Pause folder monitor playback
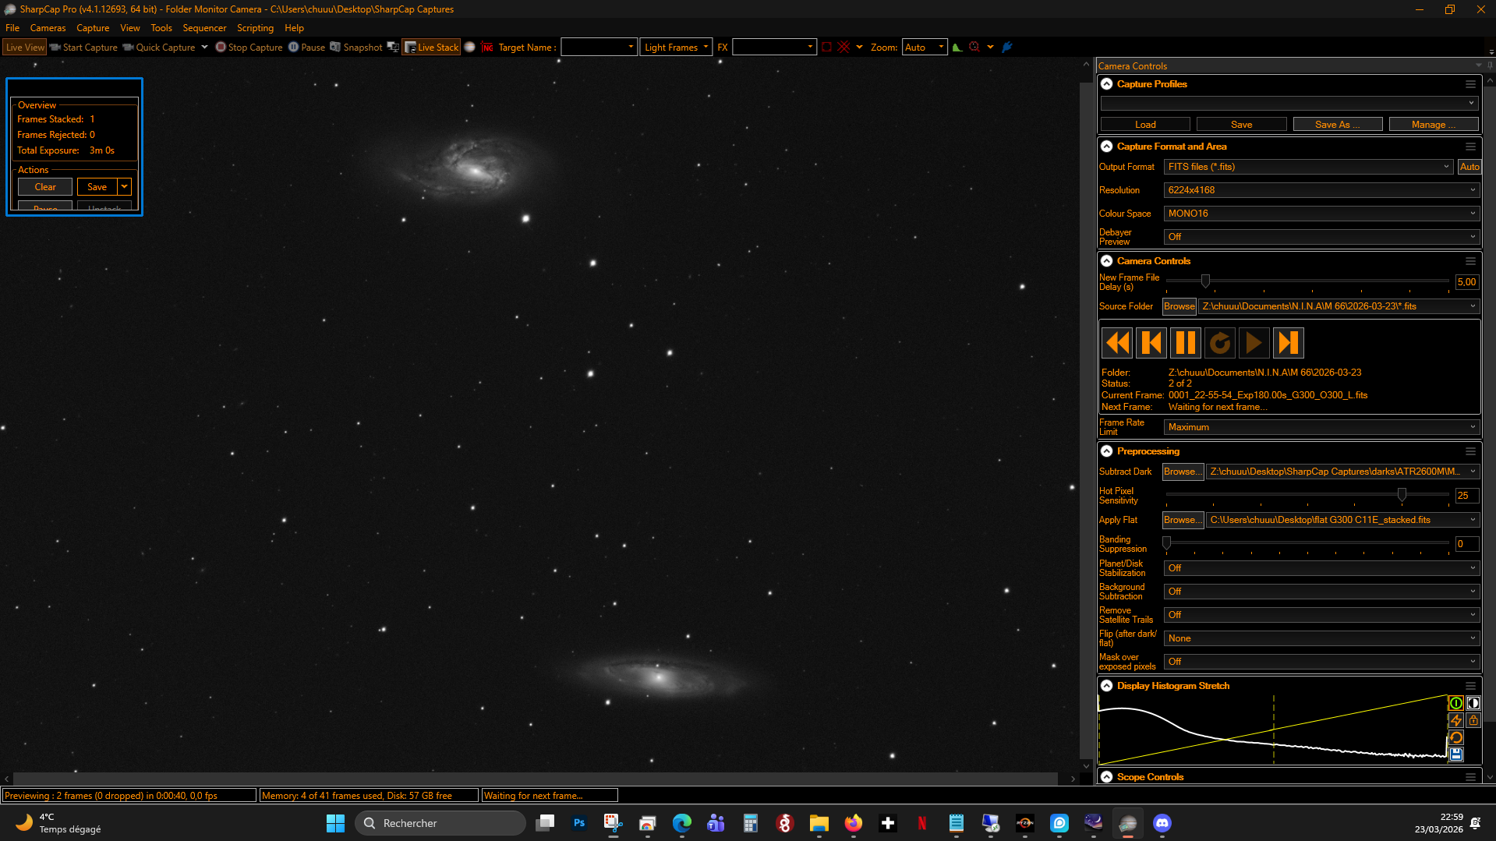The width and height of the screenshot is (1496, 841). pyautogui.click(x=1186, y=343)
